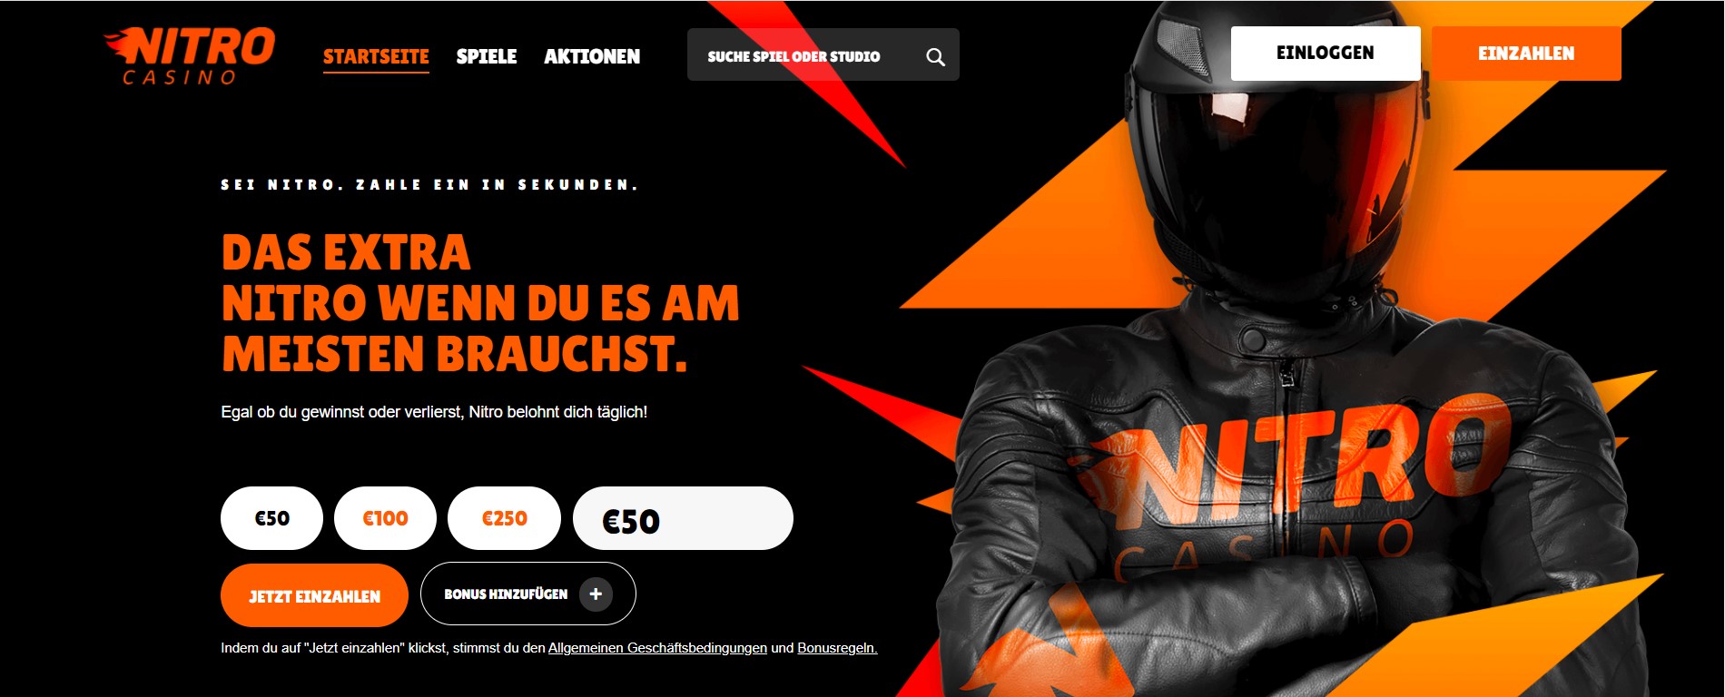Open the Allgemeinen Geschäftsbedingungen link
Screen dimensions: 1725x697
tap(657, 648)
